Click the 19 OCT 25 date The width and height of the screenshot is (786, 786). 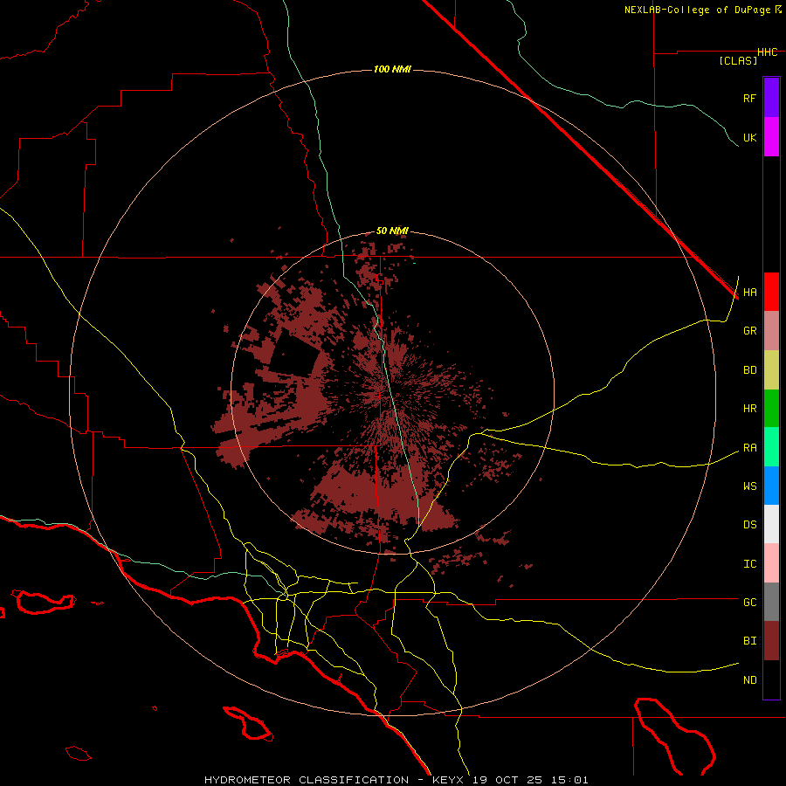(x=511, y=780)
